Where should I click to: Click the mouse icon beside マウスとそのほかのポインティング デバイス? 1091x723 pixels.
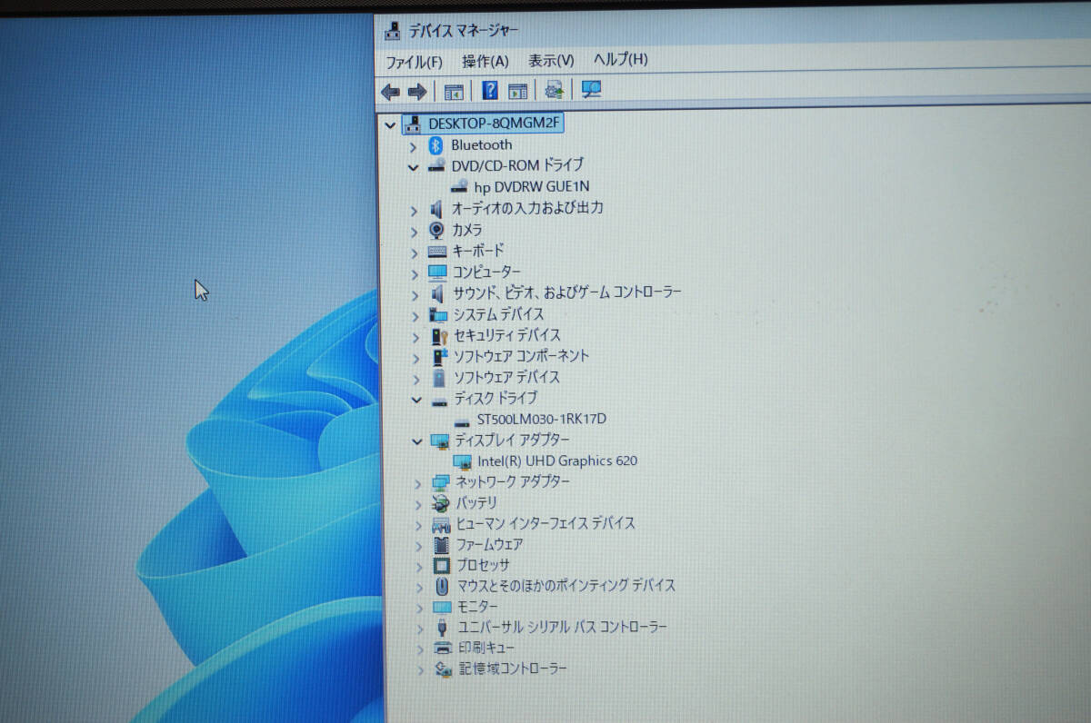click(442, 586)
